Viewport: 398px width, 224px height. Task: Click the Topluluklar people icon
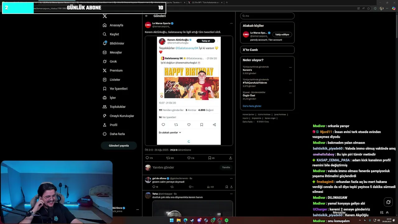(105, 107)
